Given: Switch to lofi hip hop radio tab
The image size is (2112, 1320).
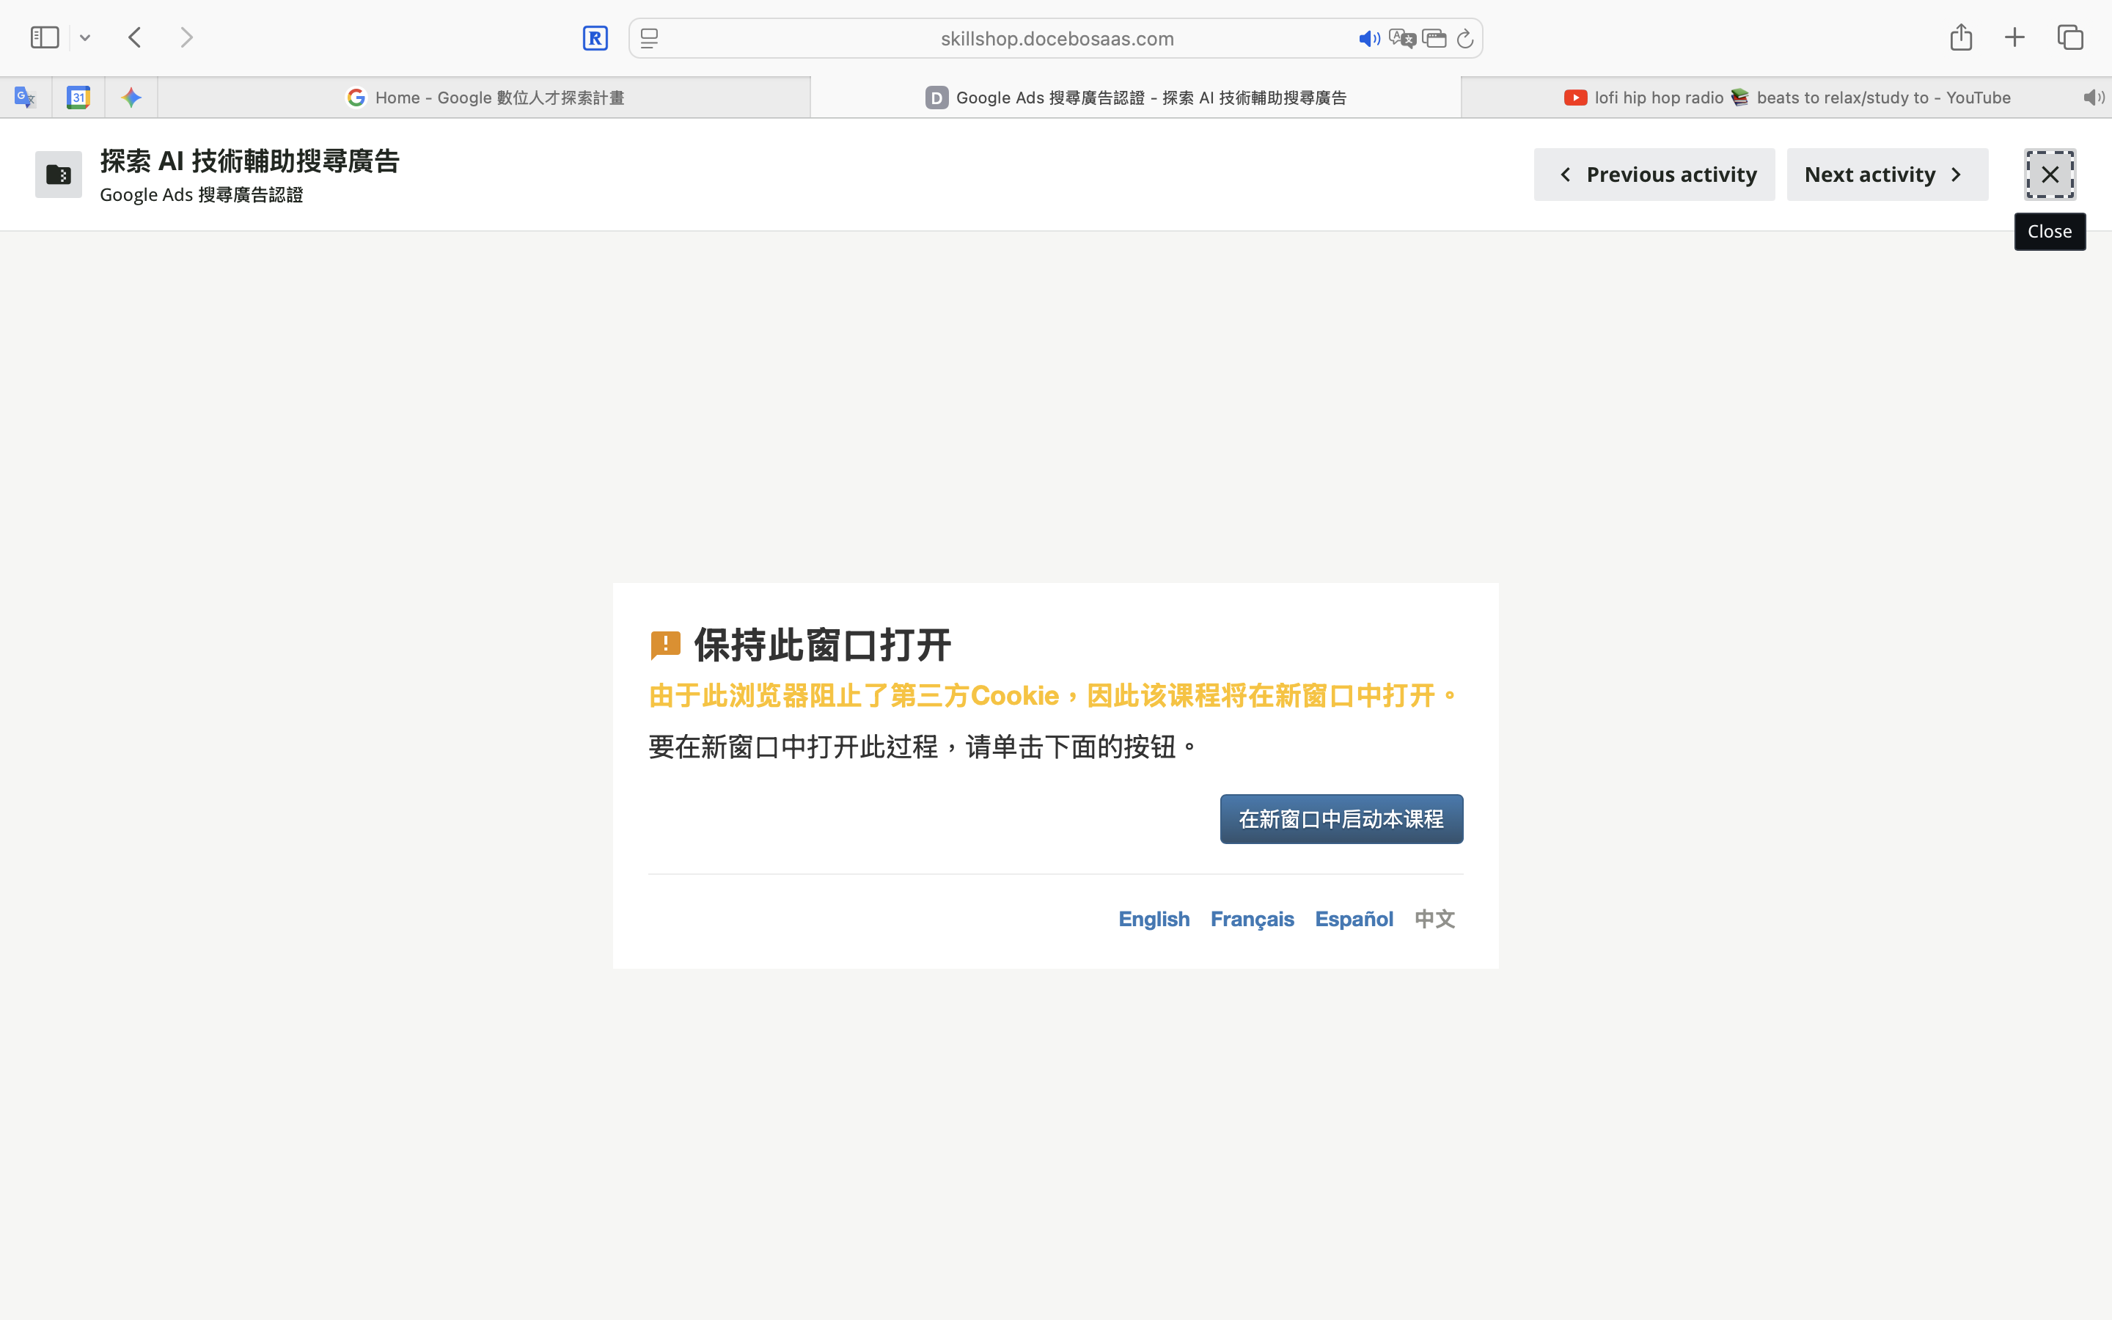Looking at the screenshot, I should 1787,98.
